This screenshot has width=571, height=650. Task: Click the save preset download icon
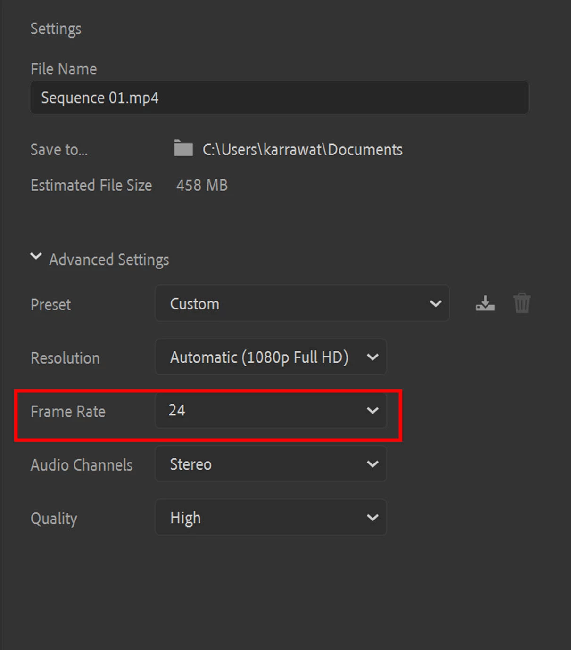(485, 303)
